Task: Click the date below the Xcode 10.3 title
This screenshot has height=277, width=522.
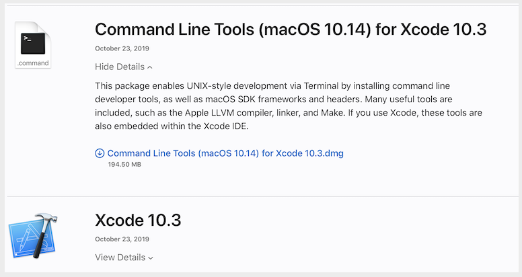Action: 122,239
